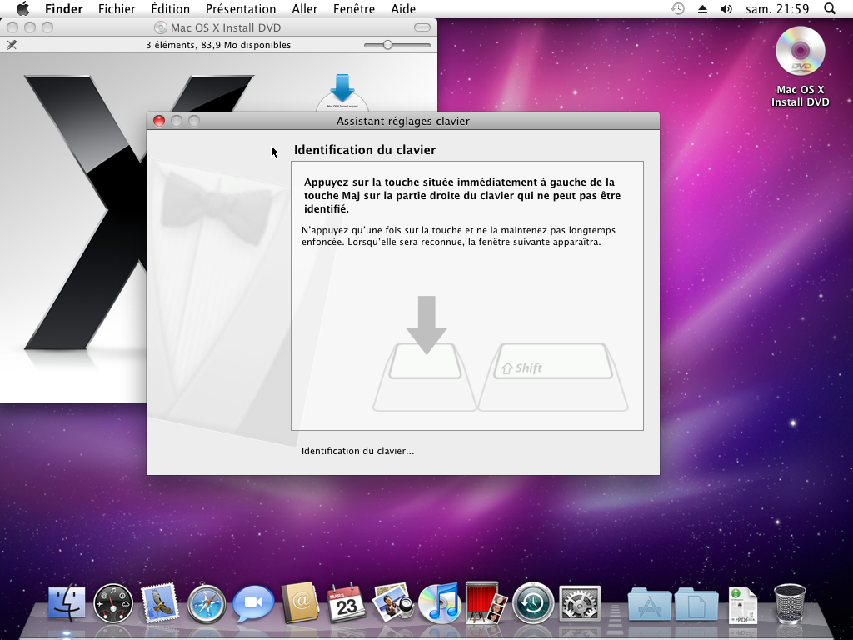Open the Applications folder stack
This screenshot has height=640, width=853.
coord(650,604)
